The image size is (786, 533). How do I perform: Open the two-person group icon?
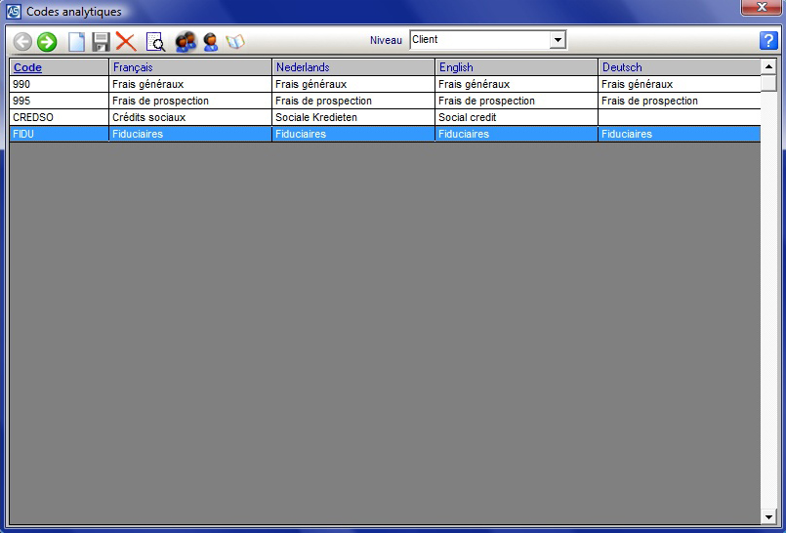186,42
